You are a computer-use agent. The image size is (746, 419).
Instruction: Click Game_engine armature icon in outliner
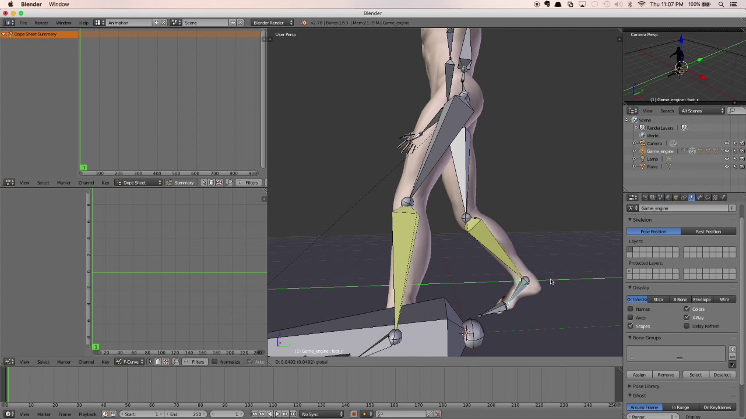(x=642, y=151)
